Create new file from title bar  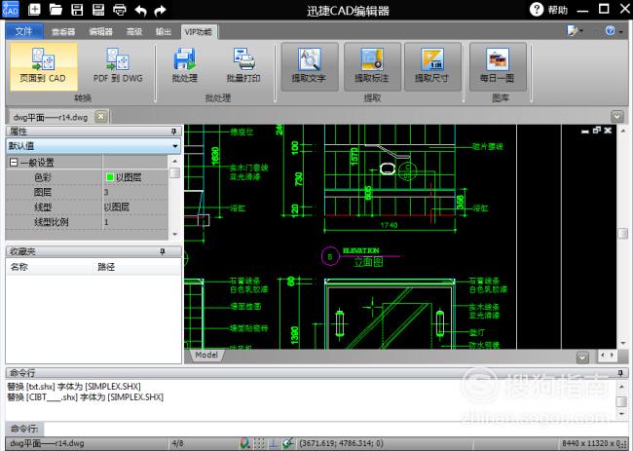(34, 9)
